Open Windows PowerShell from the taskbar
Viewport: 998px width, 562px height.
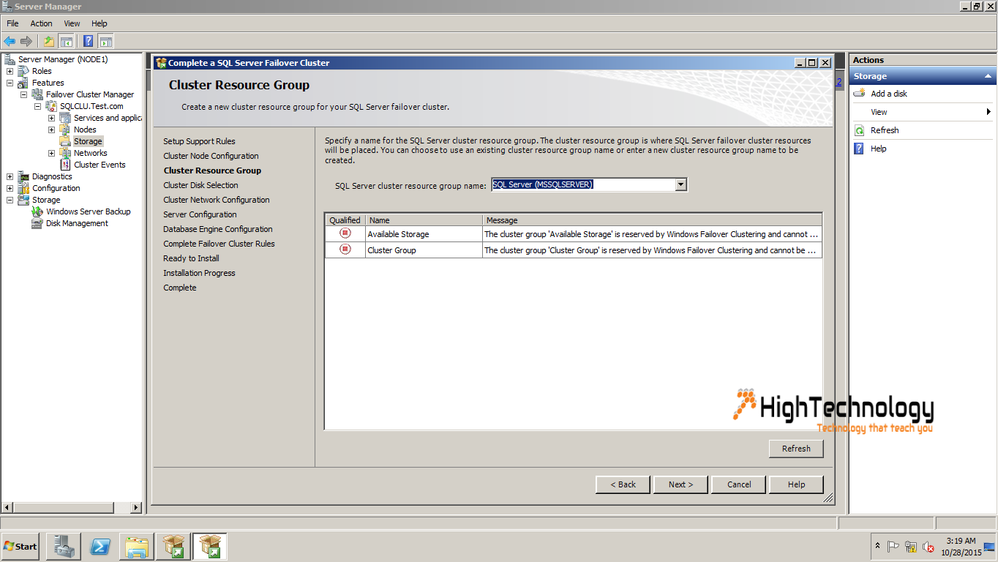pyautogui.click(x=100, y=547)
